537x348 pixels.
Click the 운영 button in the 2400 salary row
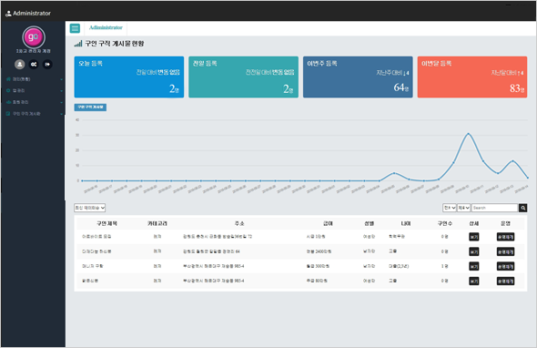(x=505, y=251)
